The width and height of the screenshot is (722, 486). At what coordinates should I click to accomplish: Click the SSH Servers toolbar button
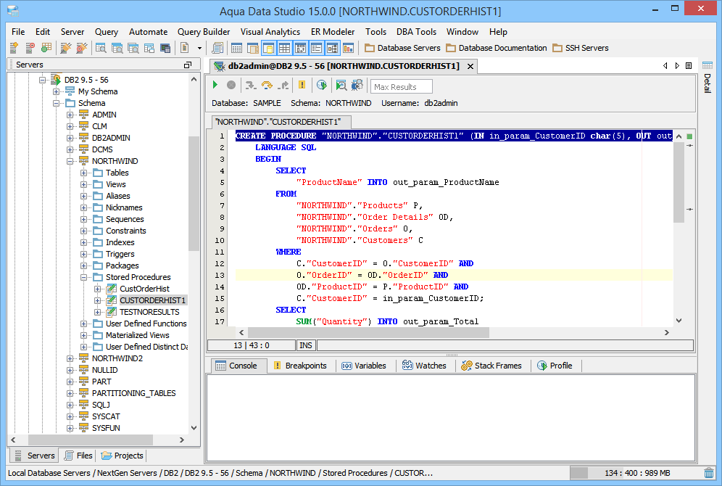(581, 48)
